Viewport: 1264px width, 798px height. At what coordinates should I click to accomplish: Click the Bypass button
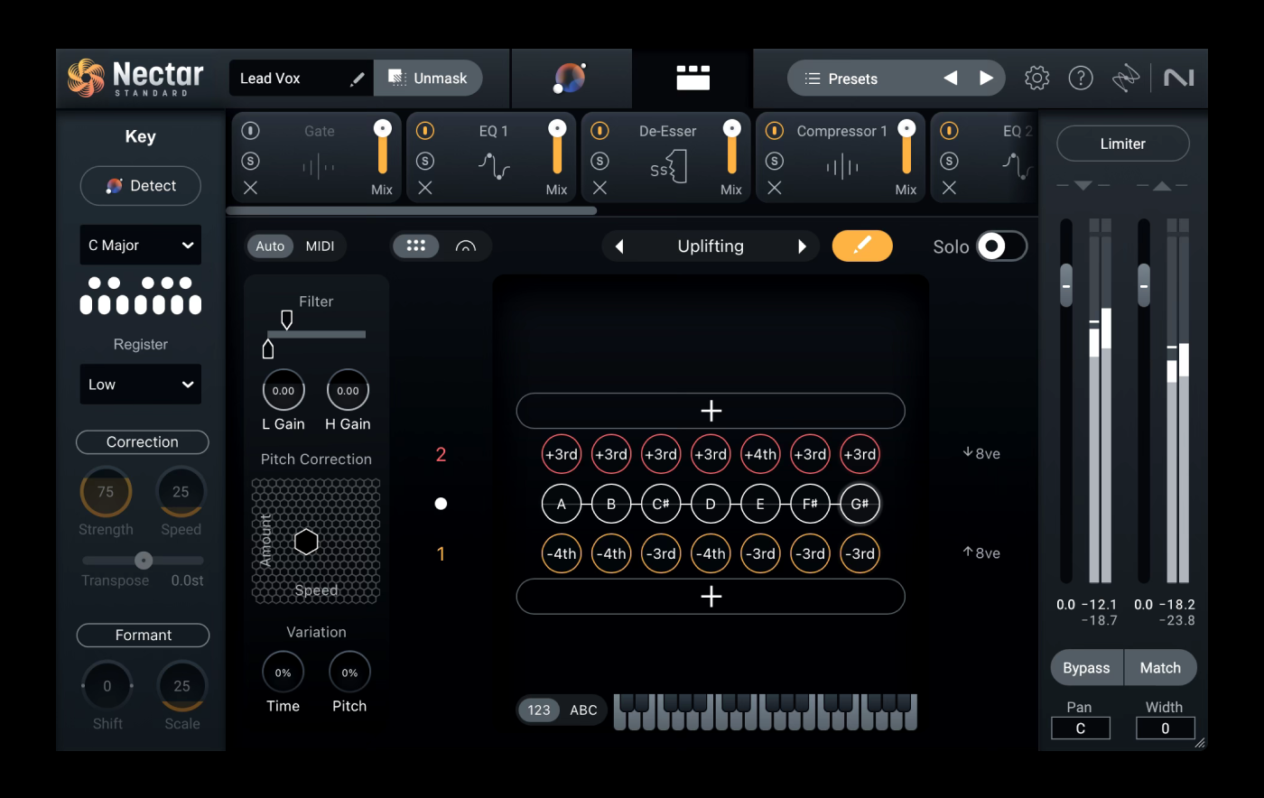1086,668
